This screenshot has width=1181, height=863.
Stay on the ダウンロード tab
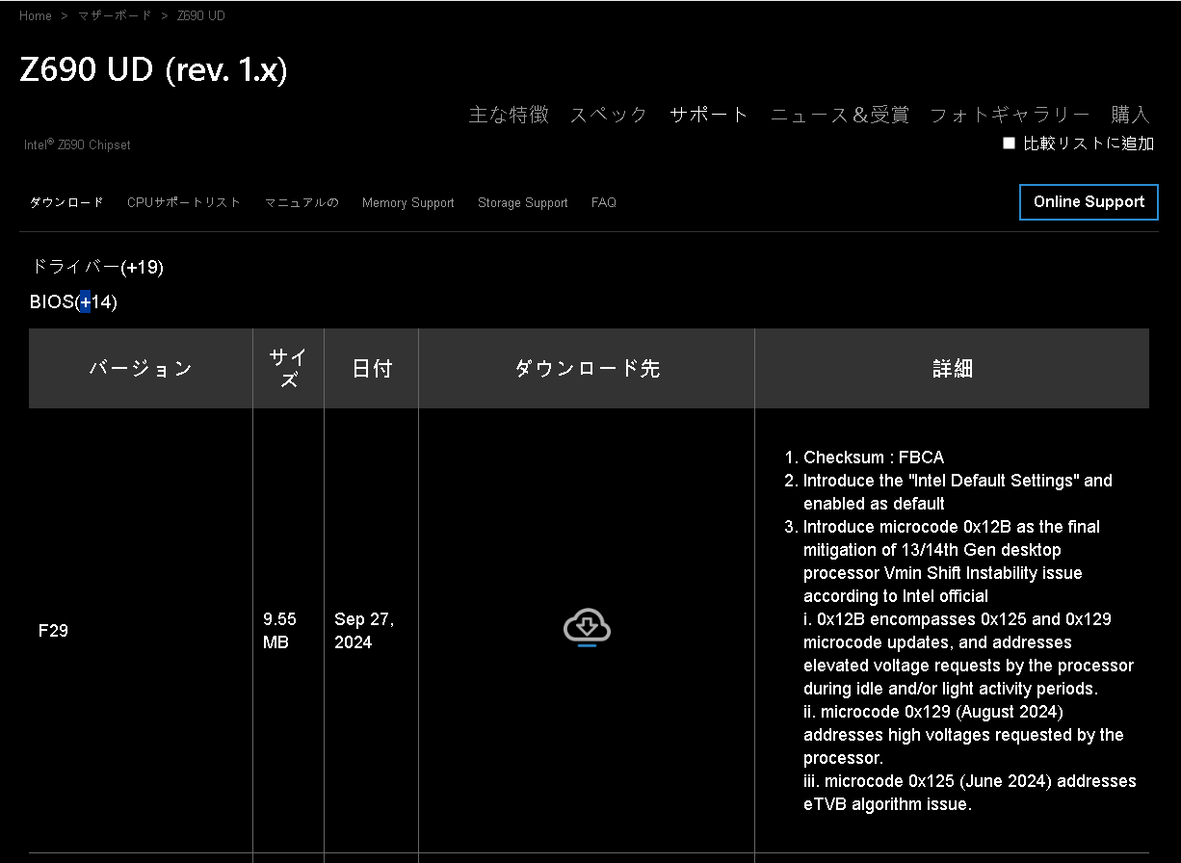click(x=66, y=202)
